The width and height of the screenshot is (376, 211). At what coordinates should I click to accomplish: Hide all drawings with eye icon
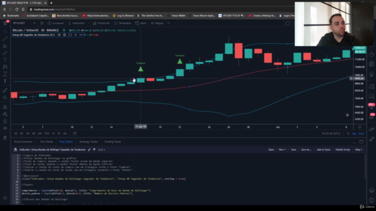point(5,128)
